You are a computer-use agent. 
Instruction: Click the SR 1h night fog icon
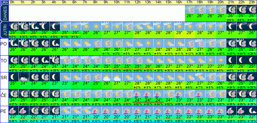[24, 77]
